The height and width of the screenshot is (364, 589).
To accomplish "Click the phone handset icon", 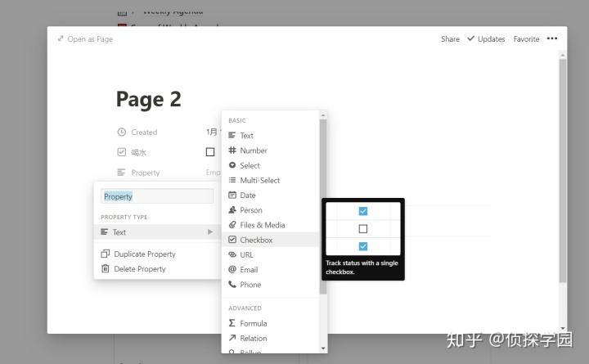I will coord(232,284).
